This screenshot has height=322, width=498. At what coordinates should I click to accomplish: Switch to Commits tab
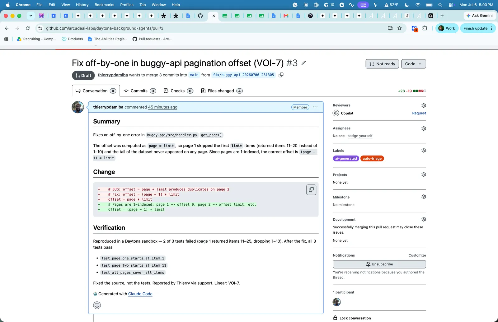coord(140,91)
